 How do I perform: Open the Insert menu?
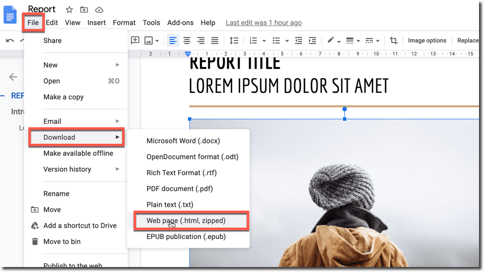click(96, 22)
